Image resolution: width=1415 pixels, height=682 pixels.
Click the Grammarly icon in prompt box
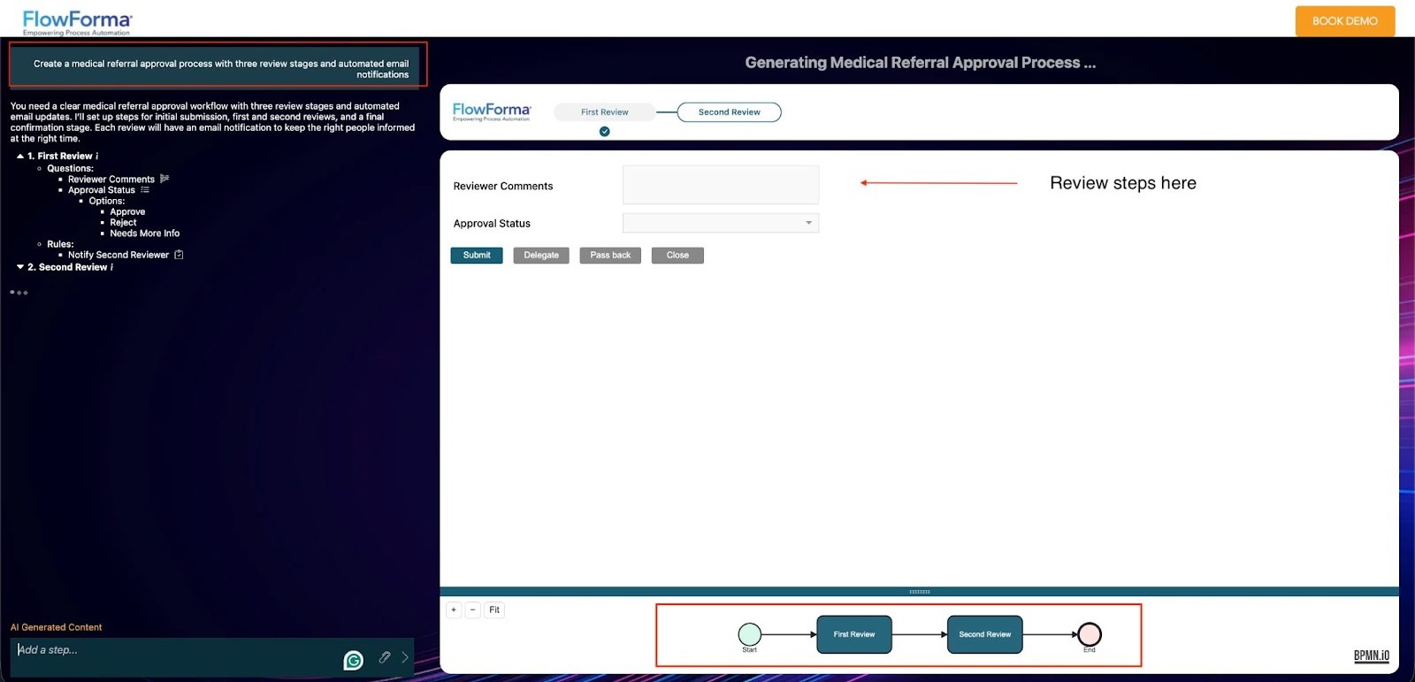[x=354, y=660]
